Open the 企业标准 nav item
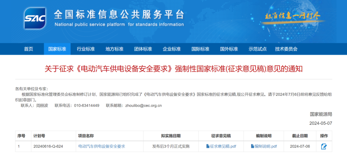The image size is (347, 158). point(172,49)
